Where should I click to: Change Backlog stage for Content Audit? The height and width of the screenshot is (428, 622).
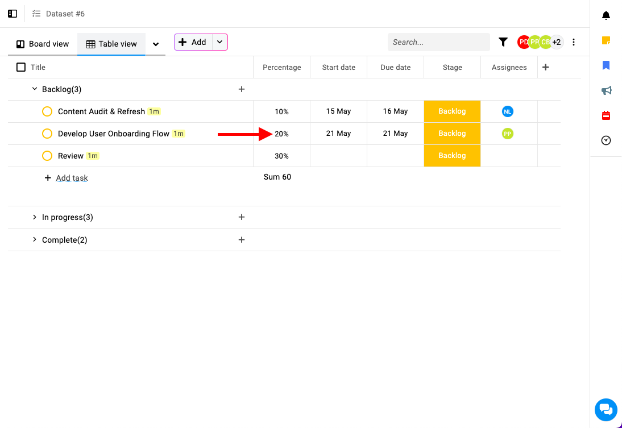(452, 111)
